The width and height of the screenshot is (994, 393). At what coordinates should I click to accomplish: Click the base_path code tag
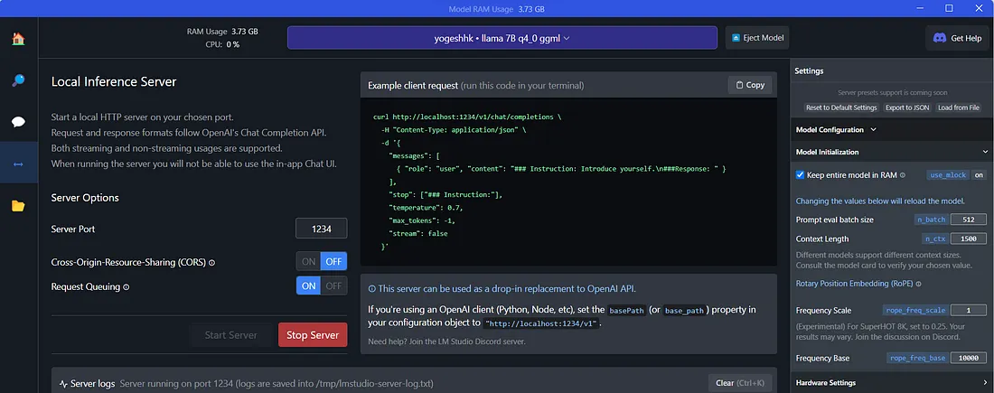684,310
